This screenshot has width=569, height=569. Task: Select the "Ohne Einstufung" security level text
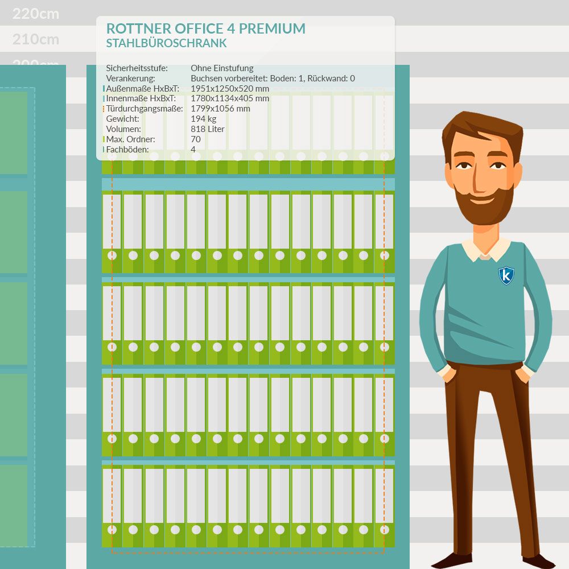(x=222, y=68)
